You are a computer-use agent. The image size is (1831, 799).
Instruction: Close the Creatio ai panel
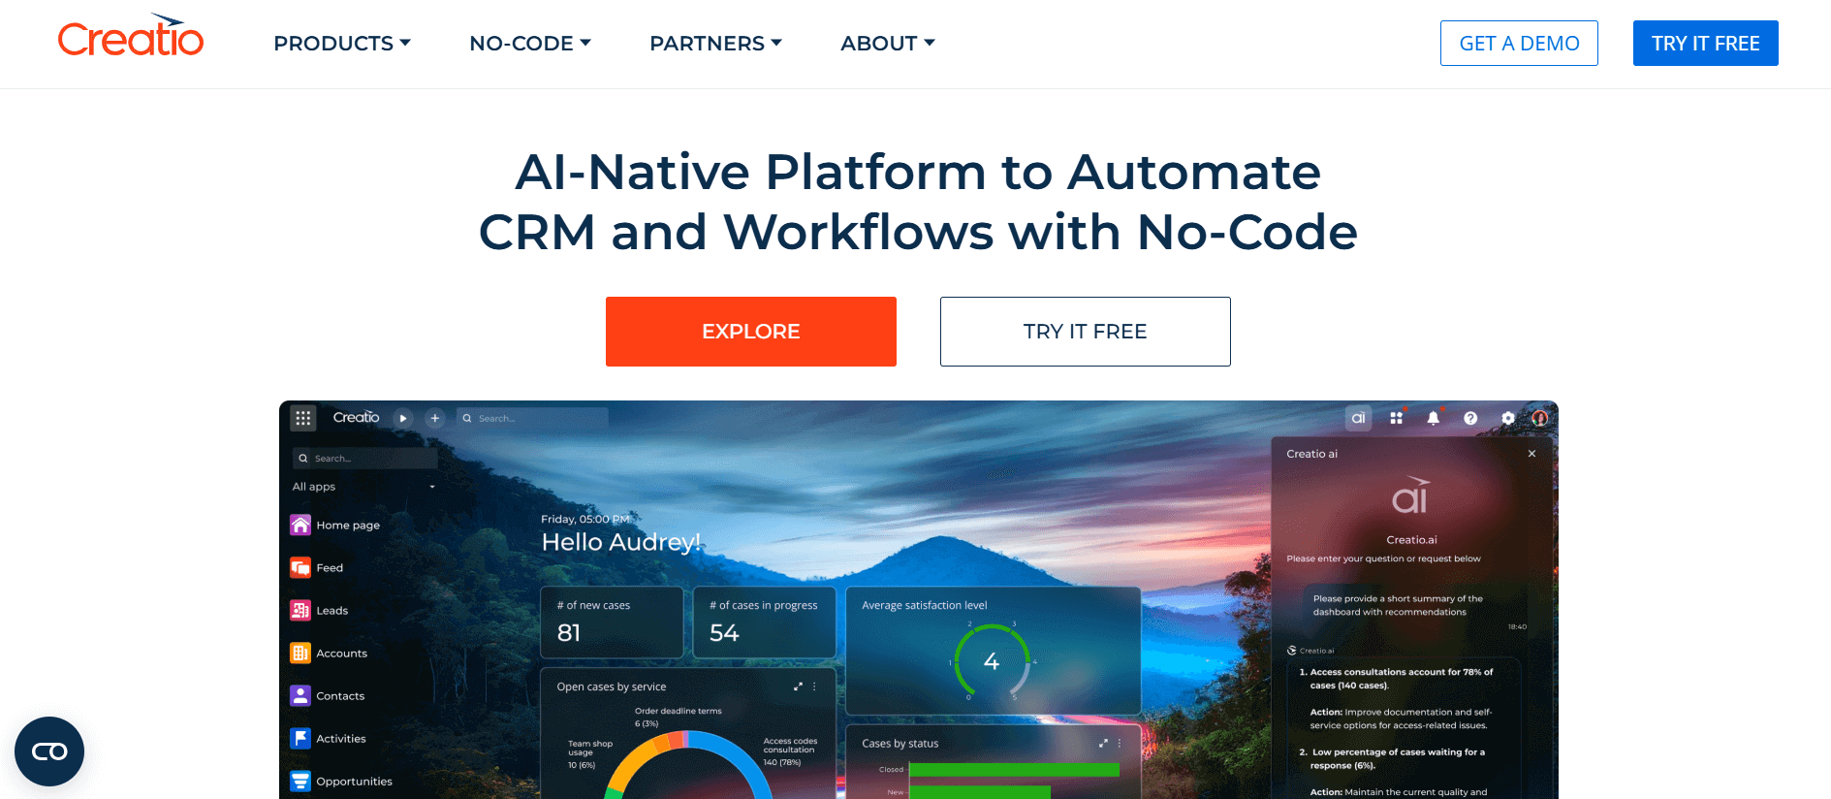click(1531, 454)
